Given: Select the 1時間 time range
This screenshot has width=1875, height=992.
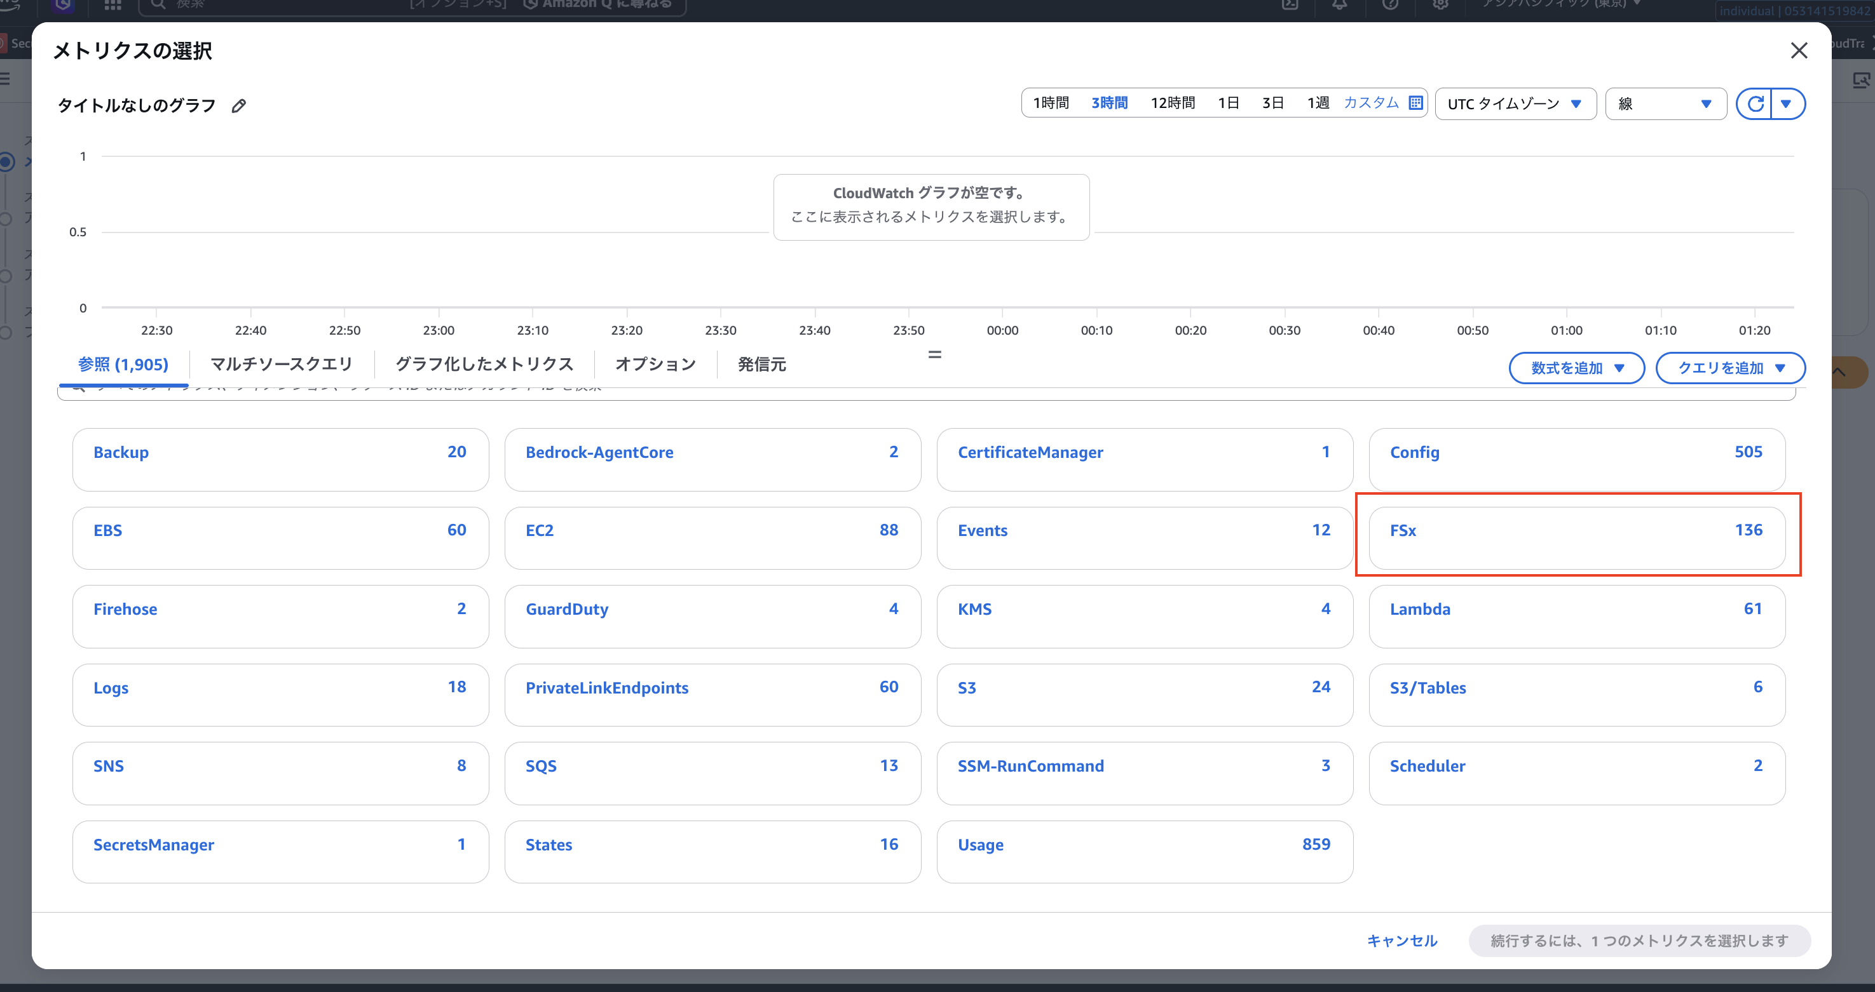Looking at the screenshot, I should tap(1051, 104).
